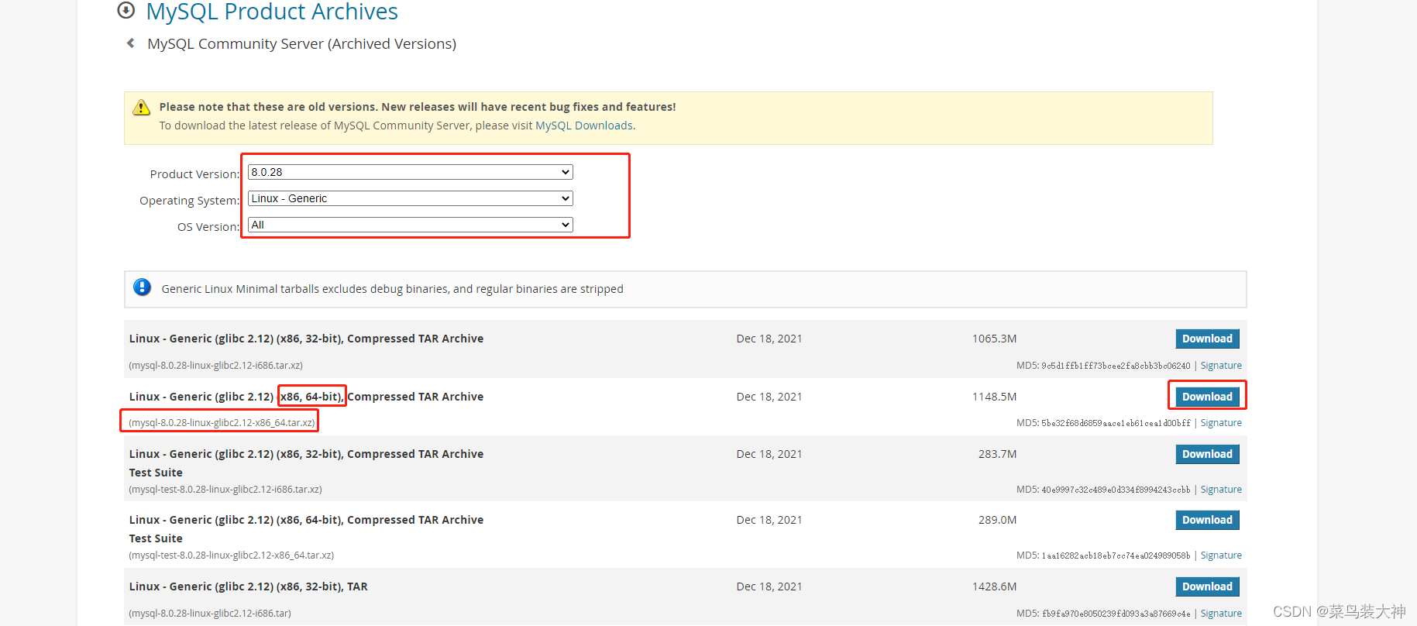Click the MySQL Community Server (Archived Versions) title
The height and width of the screenshot is (626, 1417).
tap(301, 44)
